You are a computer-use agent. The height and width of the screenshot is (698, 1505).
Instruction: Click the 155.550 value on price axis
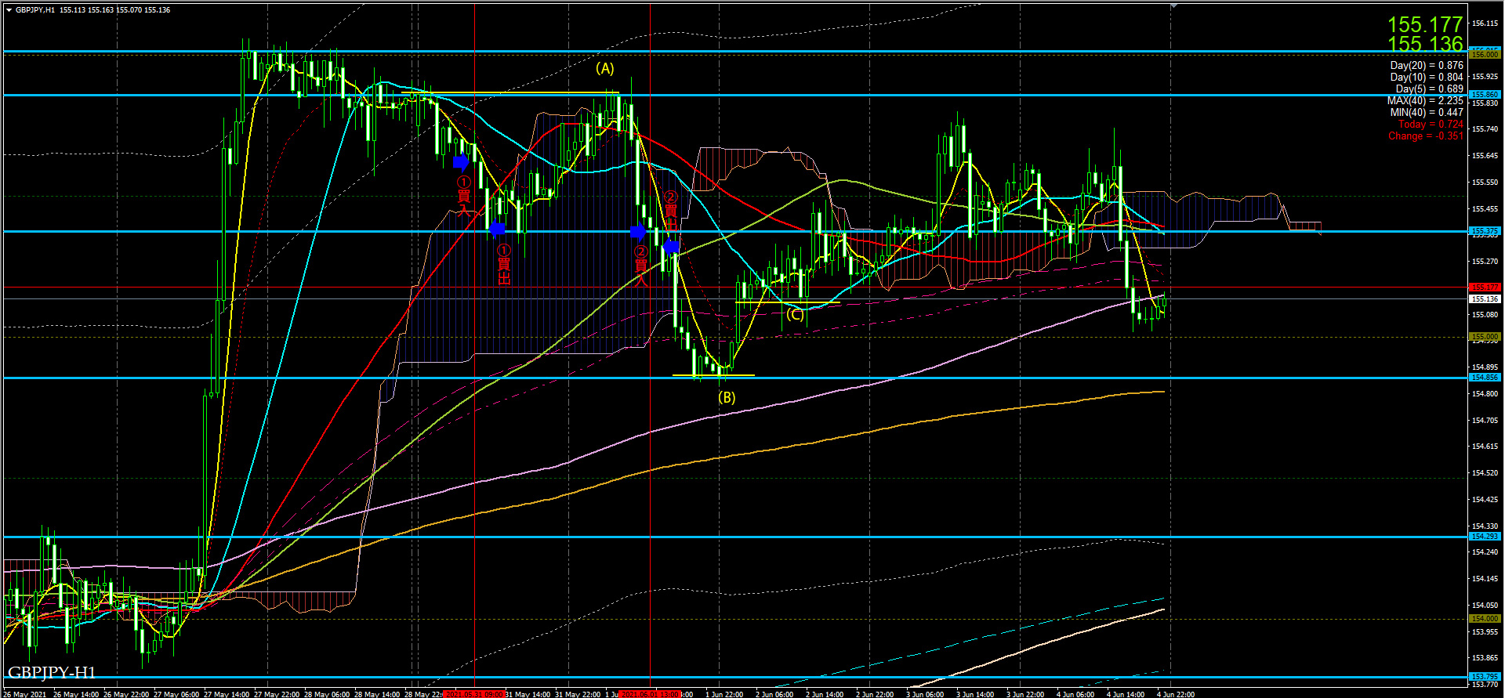1484,183
